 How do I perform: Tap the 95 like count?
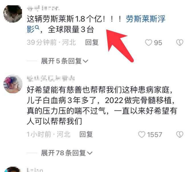pos(158,43)
